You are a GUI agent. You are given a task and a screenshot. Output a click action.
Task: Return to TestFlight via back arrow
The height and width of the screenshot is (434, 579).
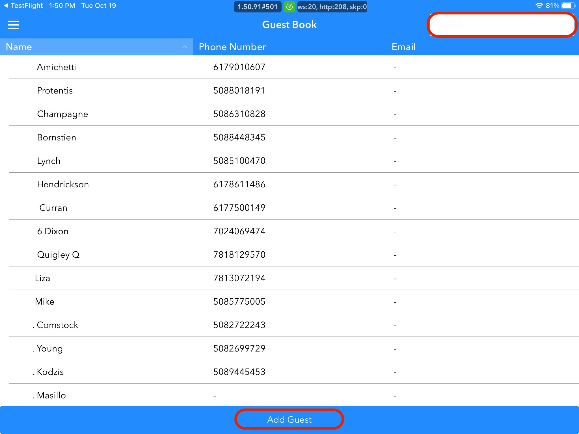6,6
